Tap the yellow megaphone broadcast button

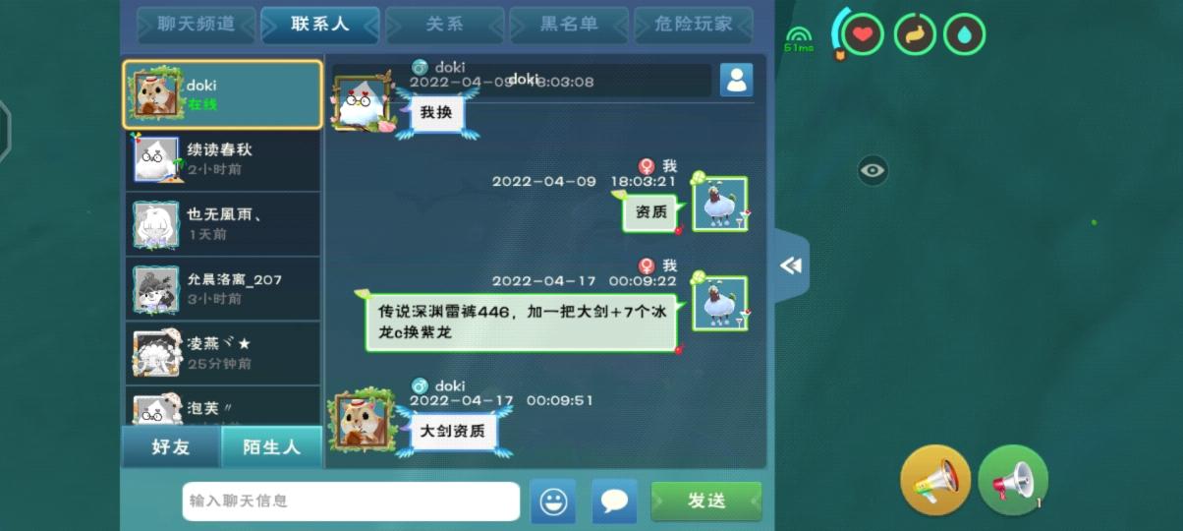click(935, 480)
